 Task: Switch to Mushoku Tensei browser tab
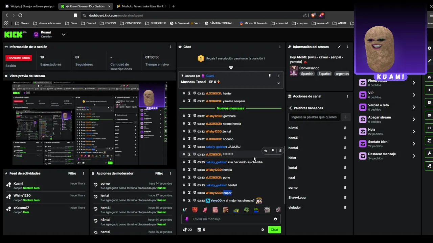pos(141,6)
